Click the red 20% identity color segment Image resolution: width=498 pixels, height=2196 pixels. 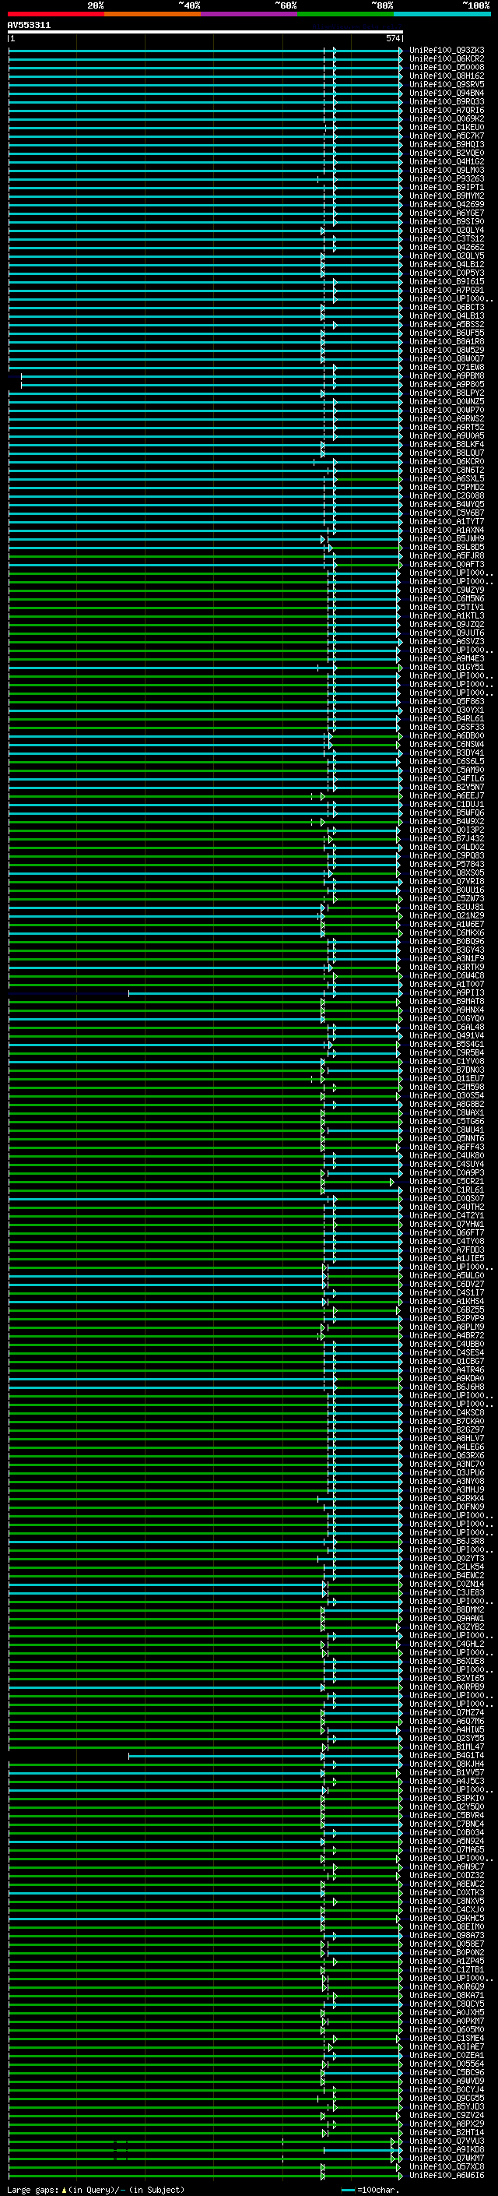point(55,14)
